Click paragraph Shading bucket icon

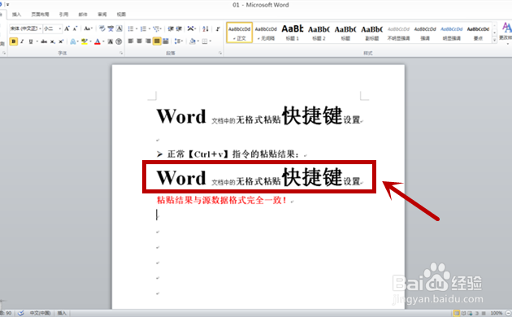coord(192,41)
